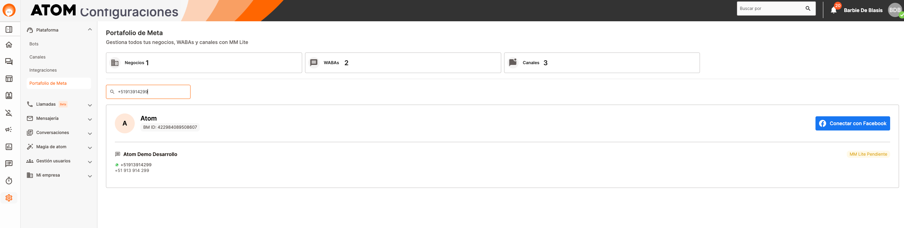Viewport: 904px width, 228px height.
Task: Toggle the sidebar panel collapse icon
Action: 9,29
